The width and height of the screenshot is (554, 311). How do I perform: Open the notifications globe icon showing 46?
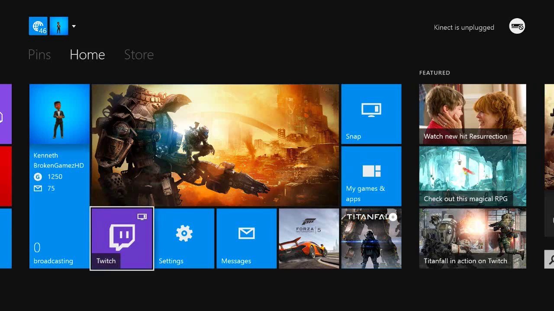[x=38, y=26]
